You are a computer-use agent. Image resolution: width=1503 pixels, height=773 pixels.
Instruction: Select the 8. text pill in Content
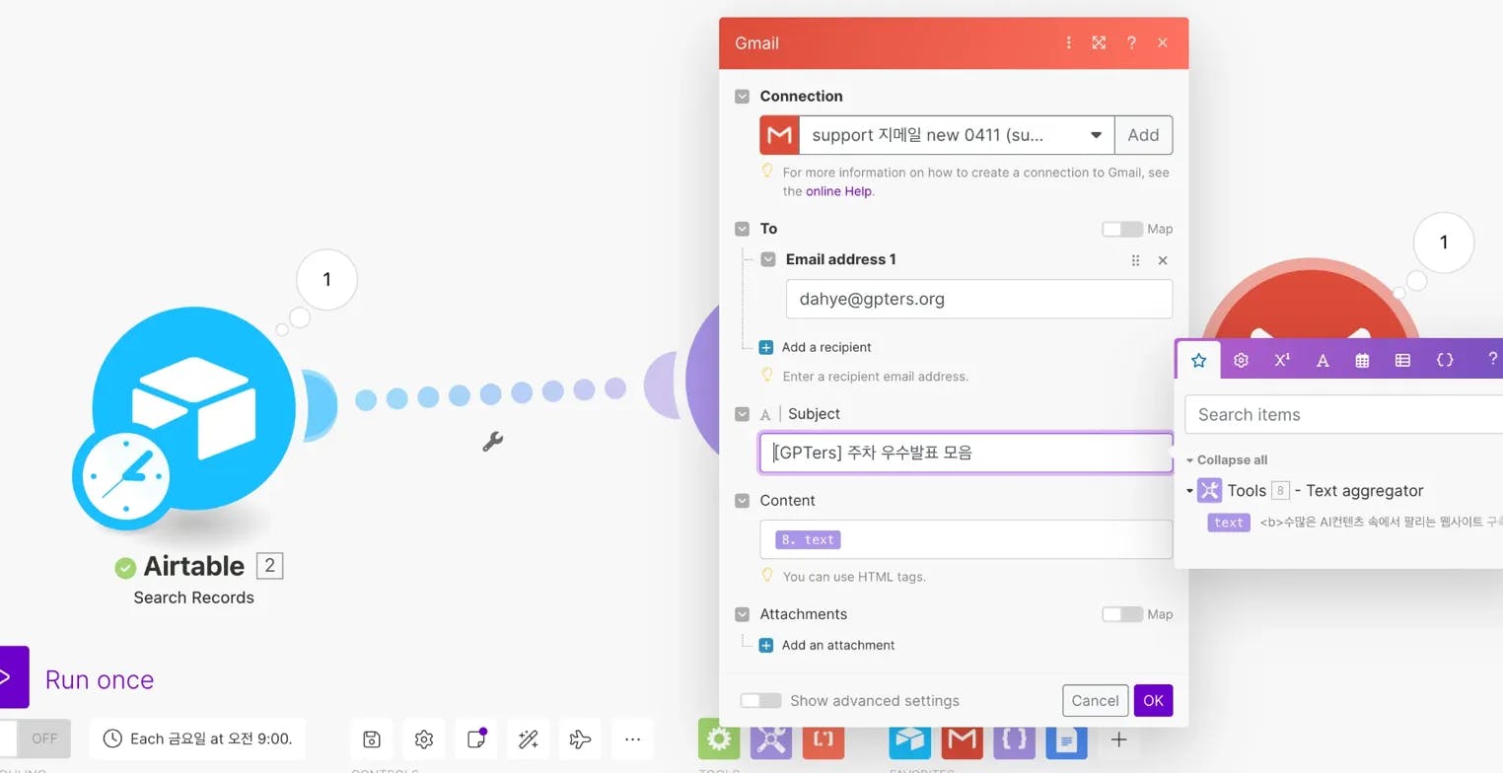pos(808,539)
